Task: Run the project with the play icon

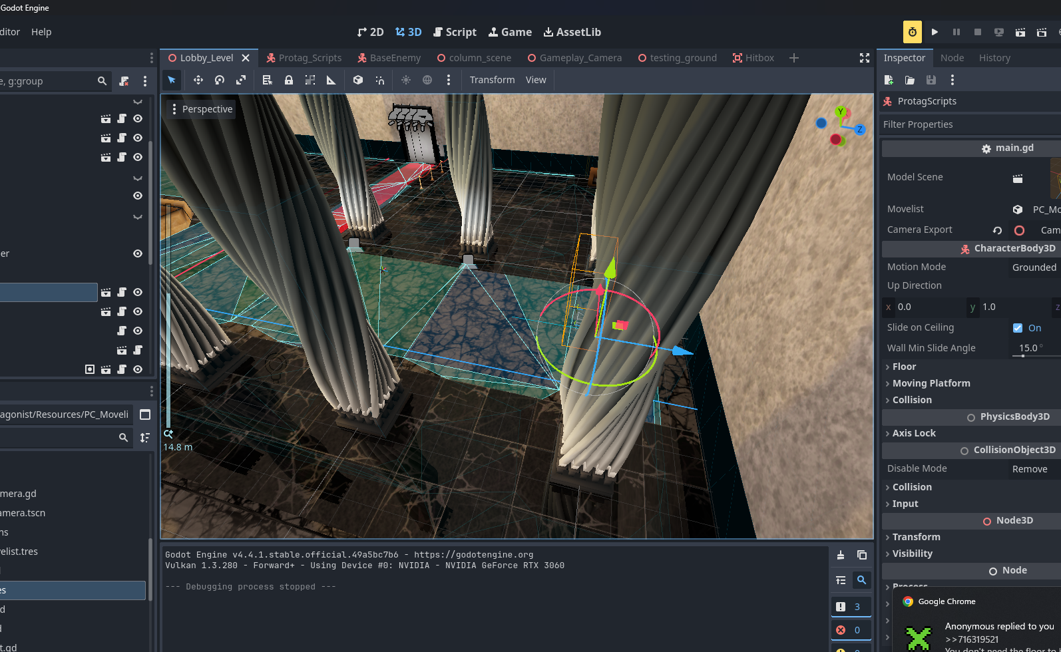Action: point(935,32)
